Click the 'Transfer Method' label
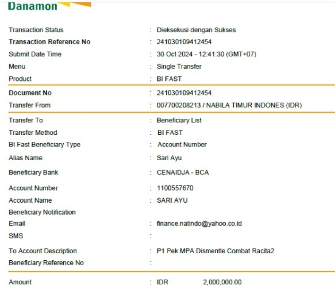Image resolution: width=335 pixels, height=290 pixels. pyautogui.click(x=33, y=133)
